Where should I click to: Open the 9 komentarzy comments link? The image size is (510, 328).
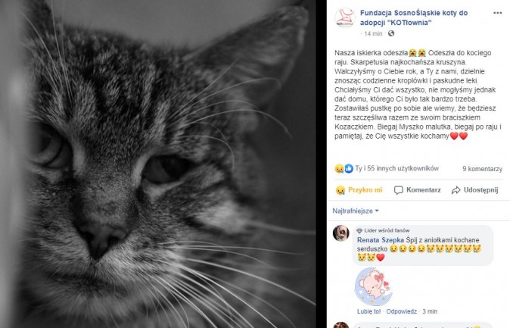pos(482,169)
